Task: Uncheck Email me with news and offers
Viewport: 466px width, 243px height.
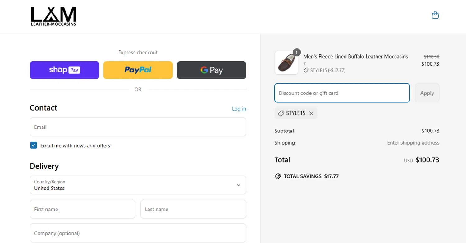Action: (34, 145)
